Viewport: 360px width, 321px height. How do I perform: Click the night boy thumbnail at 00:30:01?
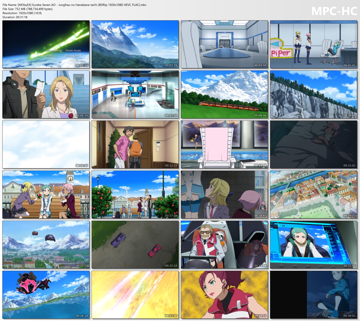pos(314,295)
